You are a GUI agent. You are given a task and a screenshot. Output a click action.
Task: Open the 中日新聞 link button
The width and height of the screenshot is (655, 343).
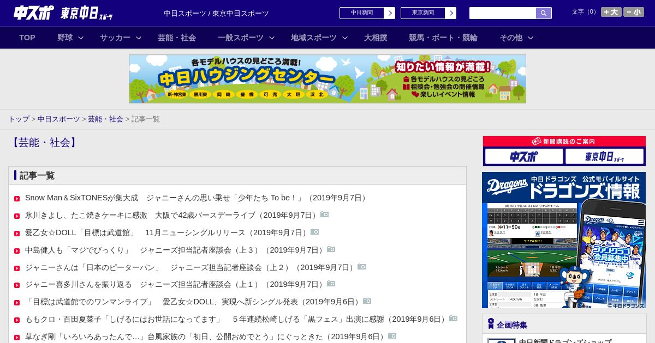pyautogui.click(x=367, y=13)
